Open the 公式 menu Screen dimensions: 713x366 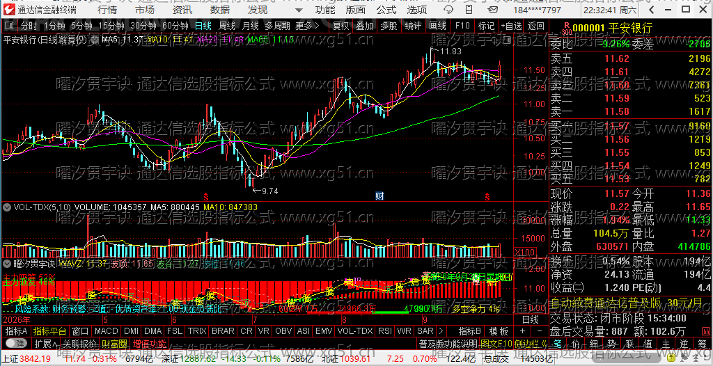point(386,10)
